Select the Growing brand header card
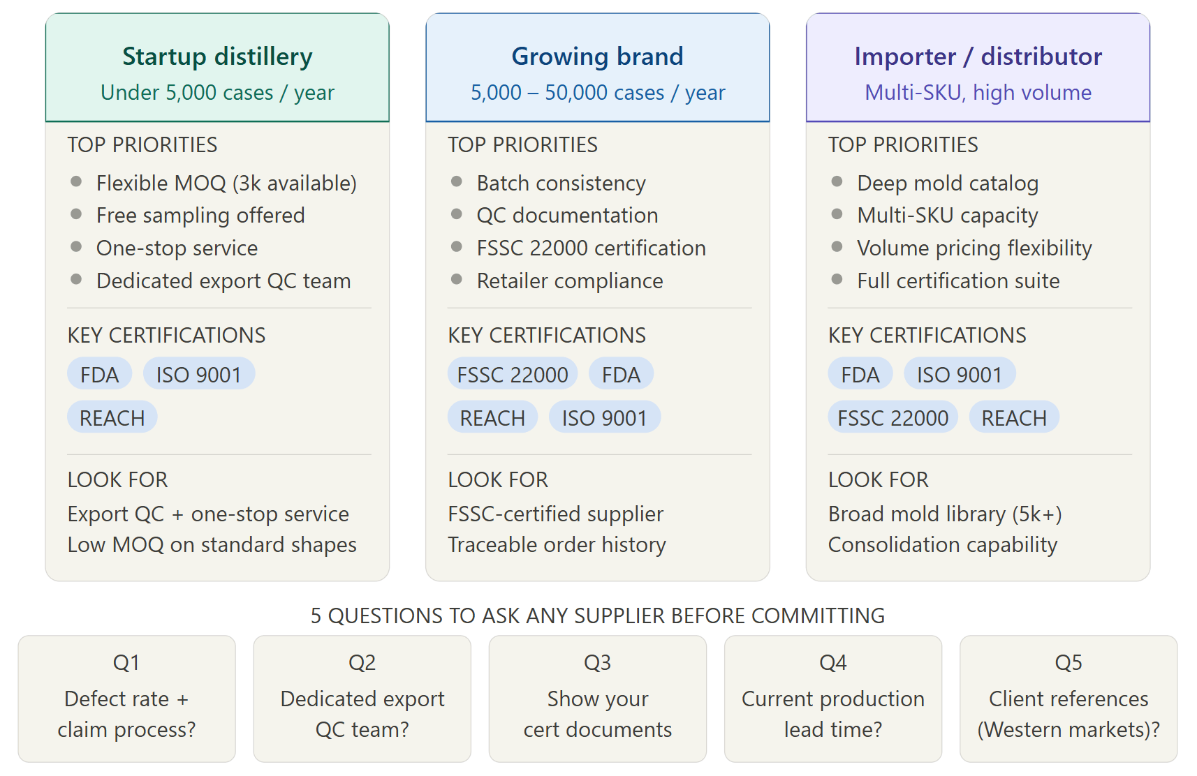 [x=597, y=68]
